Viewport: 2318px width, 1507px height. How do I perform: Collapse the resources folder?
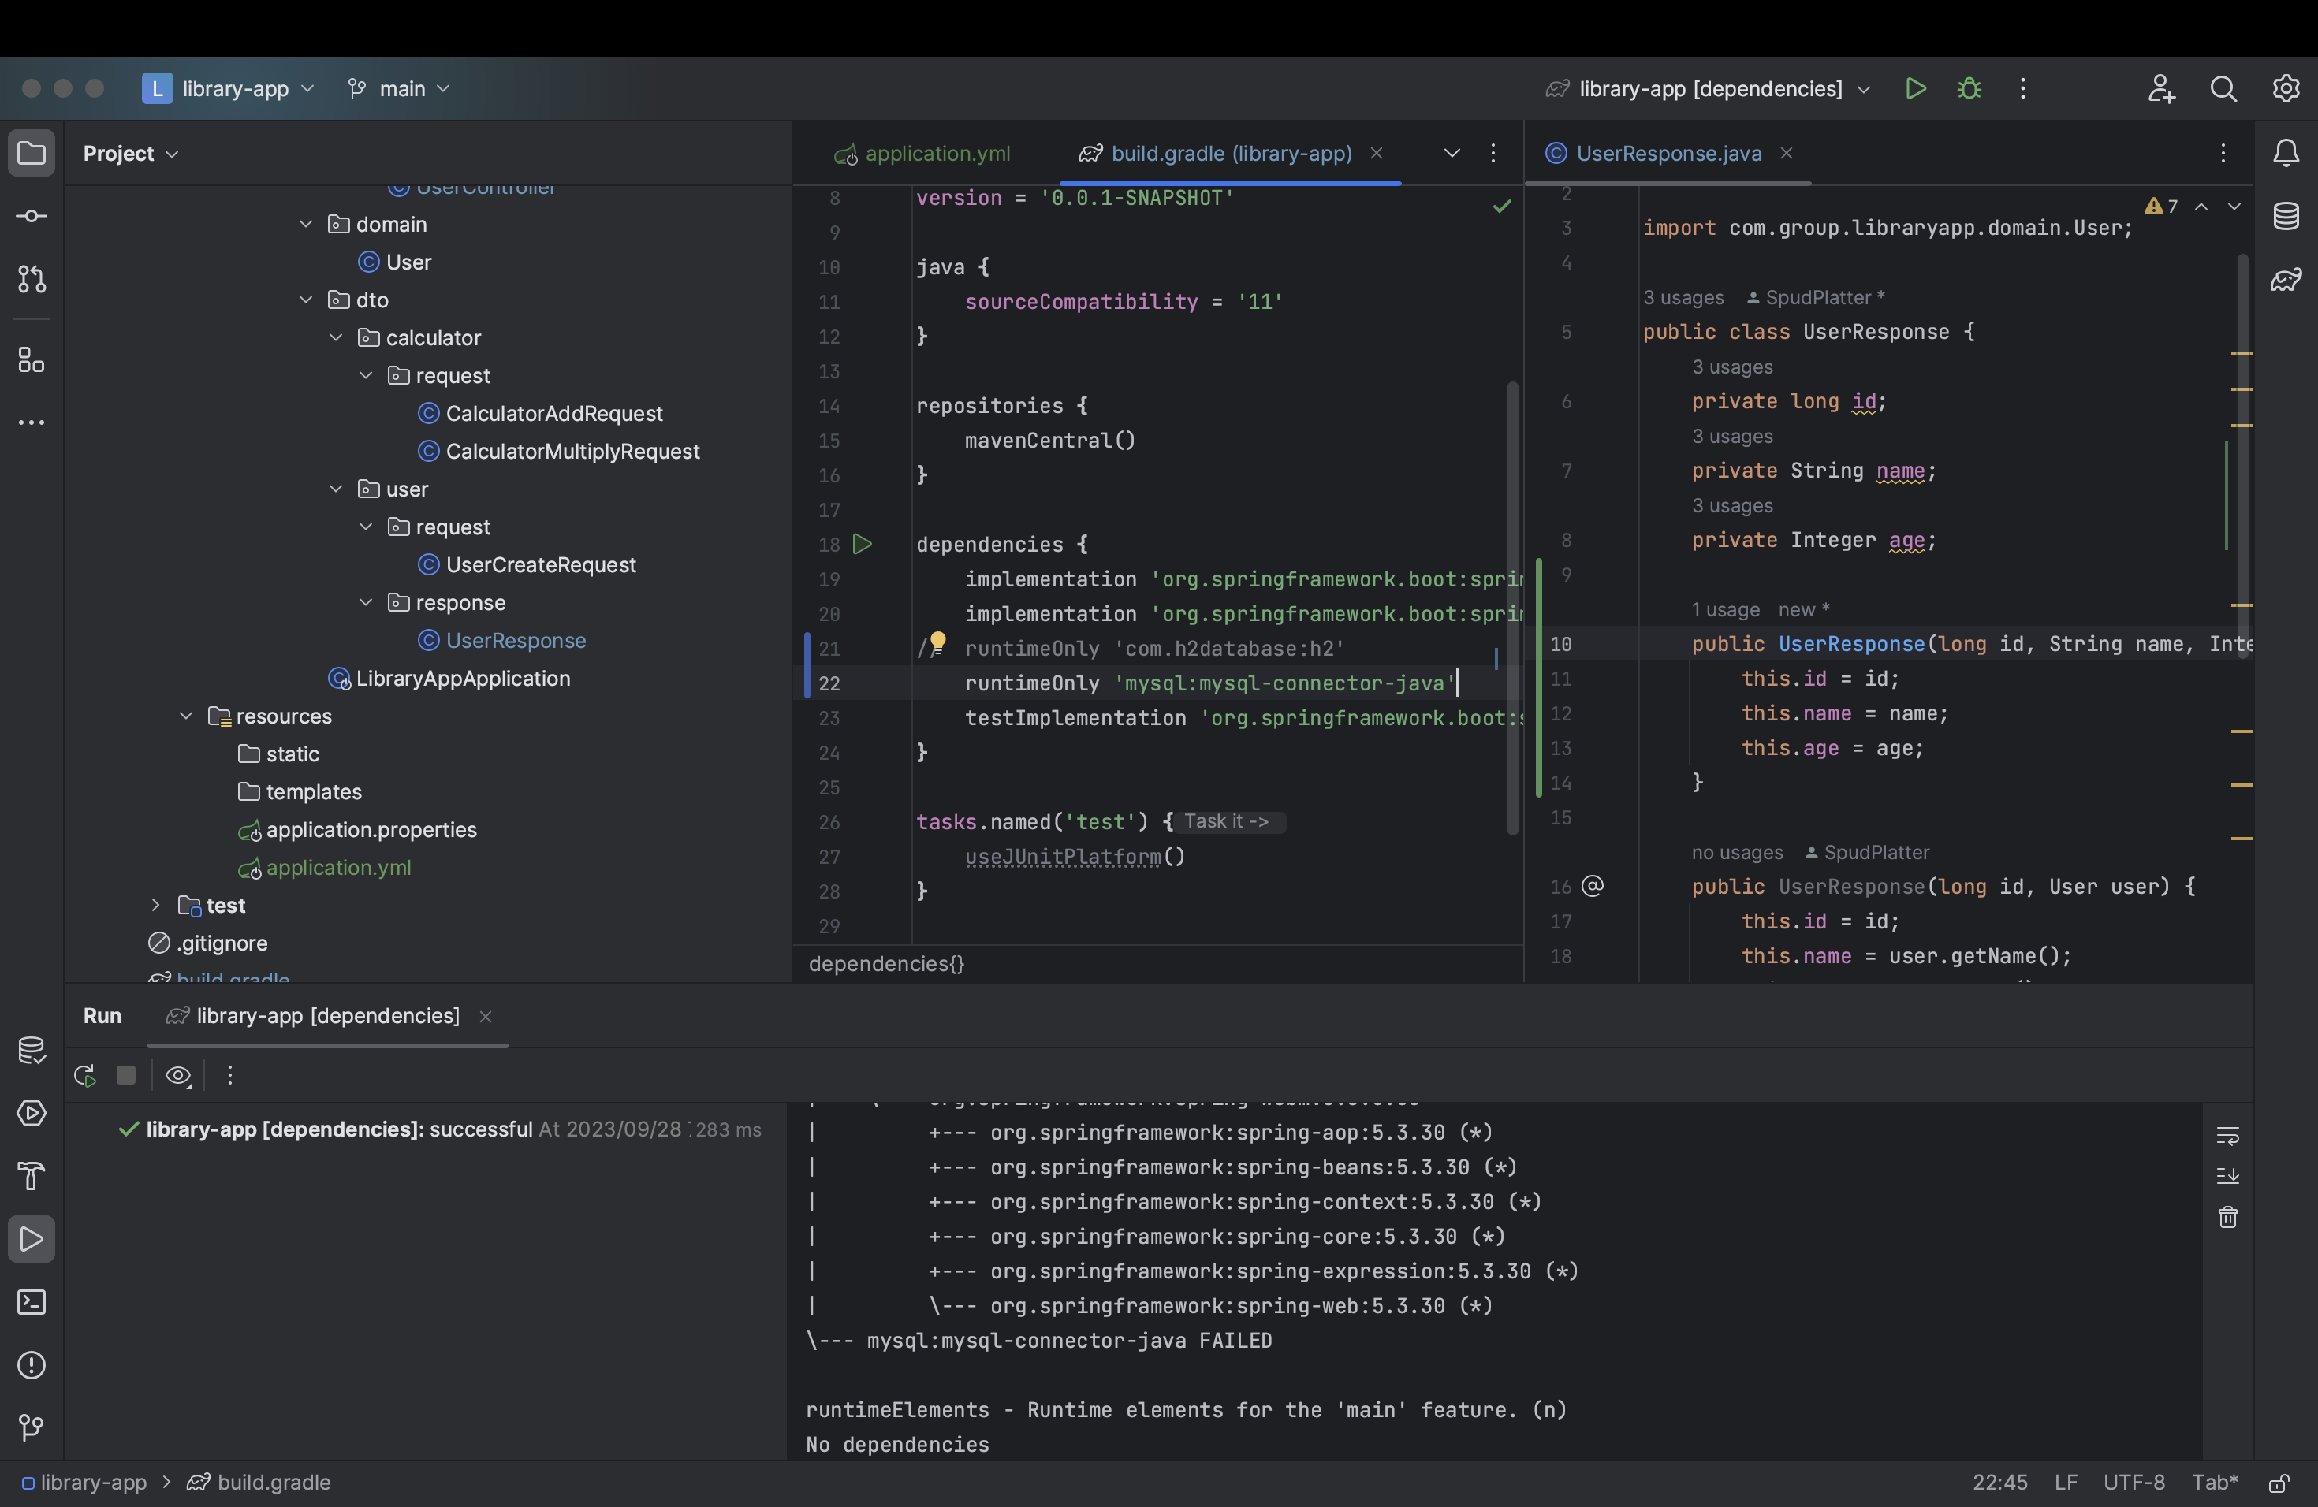pyautogui.click(x=186, y=716)
